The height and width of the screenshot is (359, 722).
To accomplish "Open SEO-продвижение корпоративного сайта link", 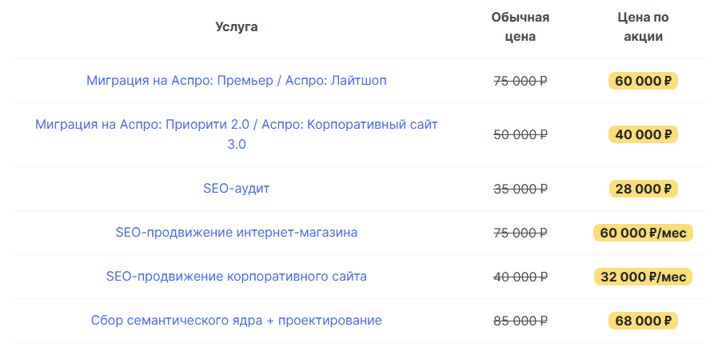I will coord(237,277).
